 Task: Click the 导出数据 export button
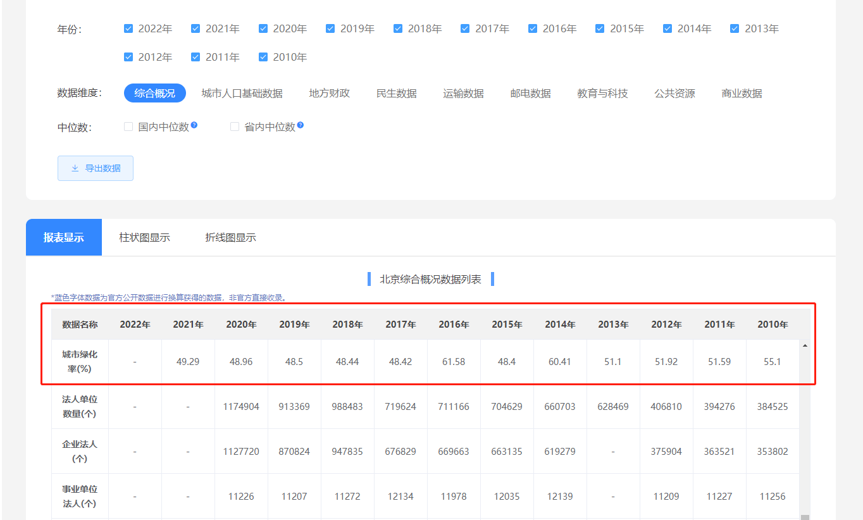(96, 168)
